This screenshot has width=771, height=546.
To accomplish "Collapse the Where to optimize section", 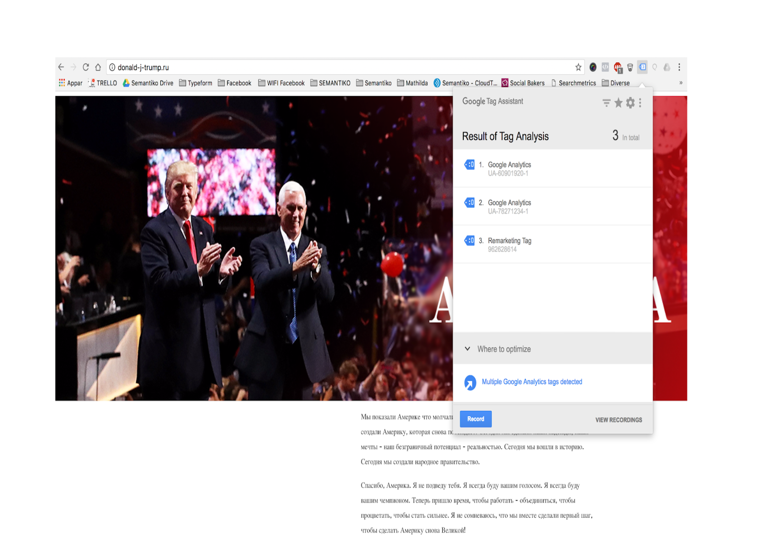I will click(468, 349).
